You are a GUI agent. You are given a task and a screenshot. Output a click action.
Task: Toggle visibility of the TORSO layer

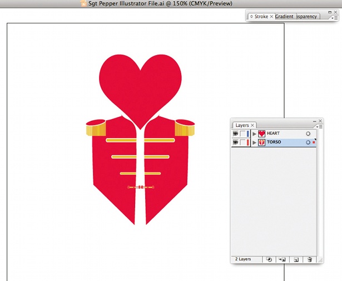click(235, 142)
